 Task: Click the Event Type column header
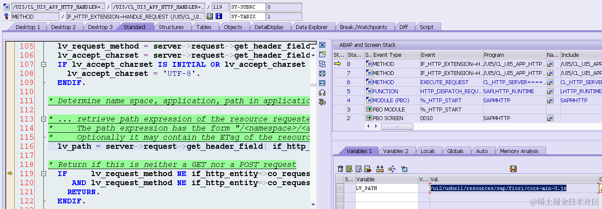pyautogui.click(x=396, y=55)
